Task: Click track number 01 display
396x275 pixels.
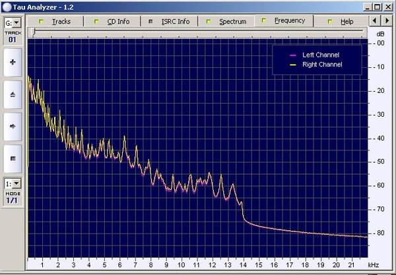Action: (13, 40)
